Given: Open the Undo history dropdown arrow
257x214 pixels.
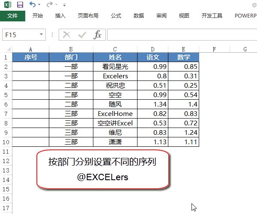Looking at the screenshot, I should pos(39,5).
